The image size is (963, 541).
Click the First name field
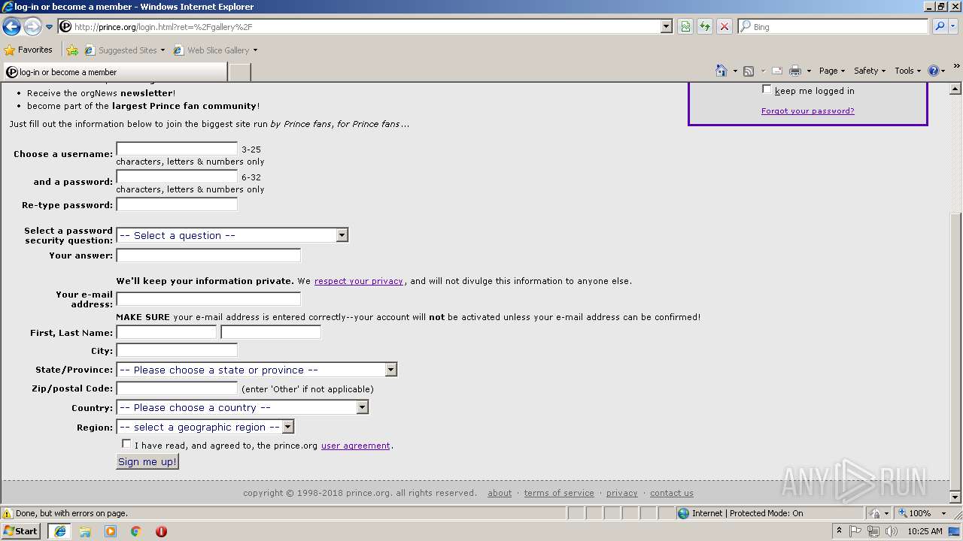point(166,332)
